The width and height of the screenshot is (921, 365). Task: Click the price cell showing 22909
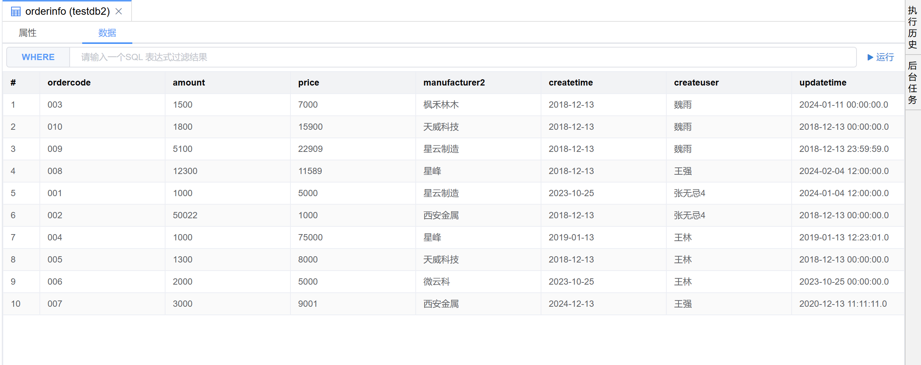(x=310, y=149)
